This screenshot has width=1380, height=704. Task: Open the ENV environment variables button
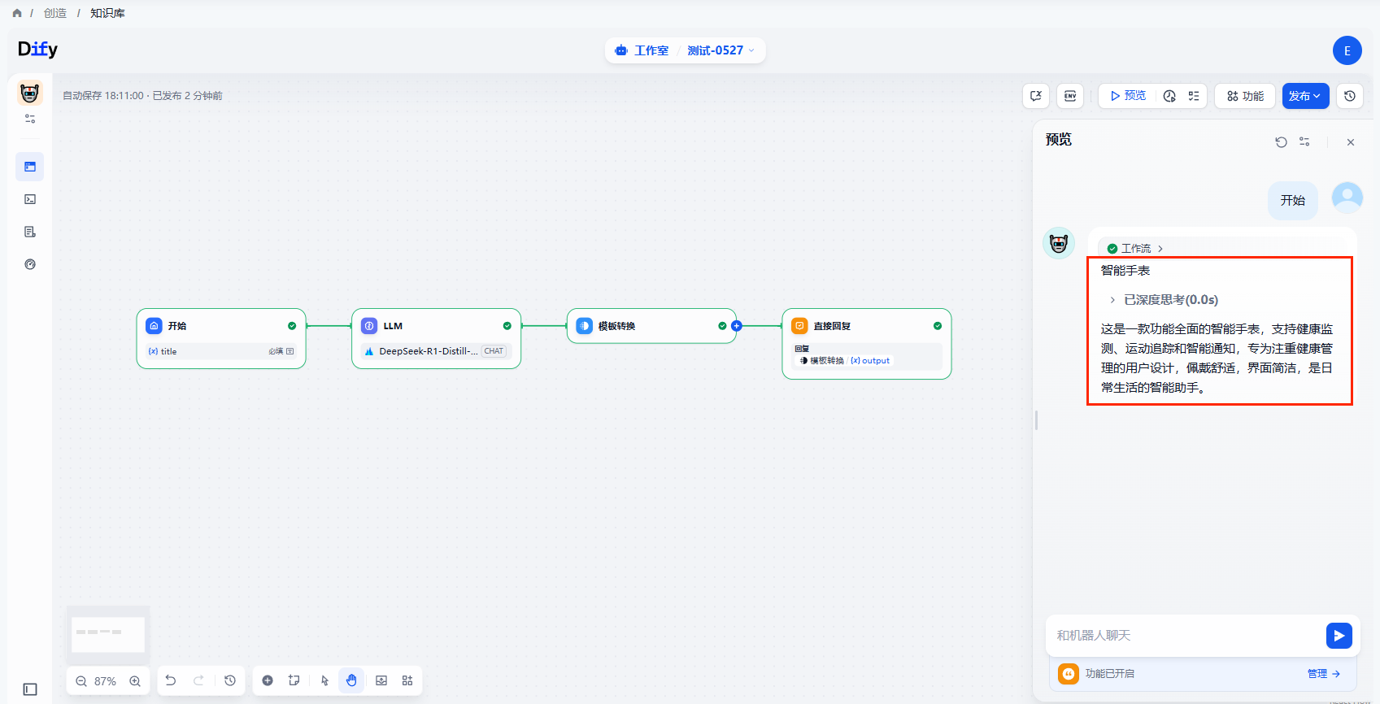pyautogui.click(x=1070, y=96)
